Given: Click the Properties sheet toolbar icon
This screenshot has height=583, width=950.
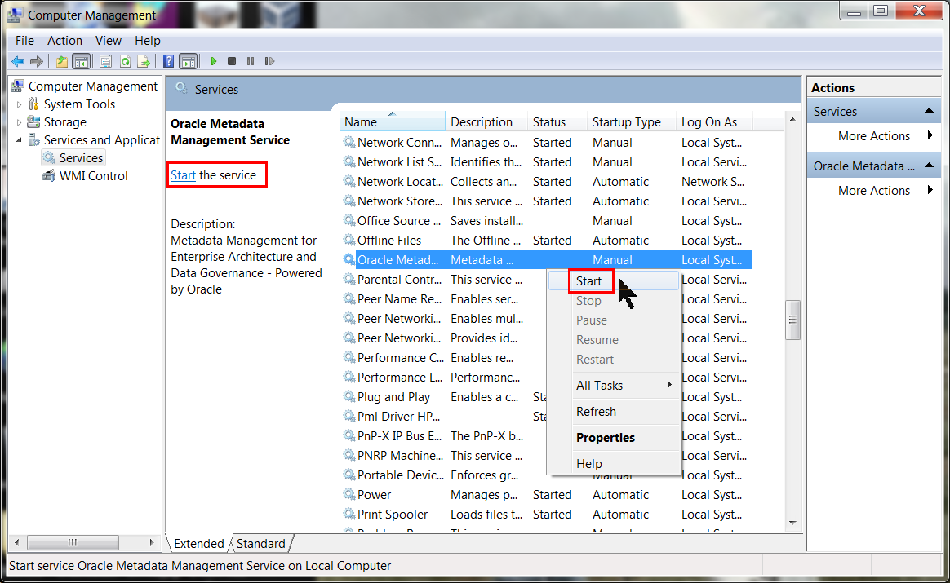Looking at the screenshot, I should click(105, 60).
